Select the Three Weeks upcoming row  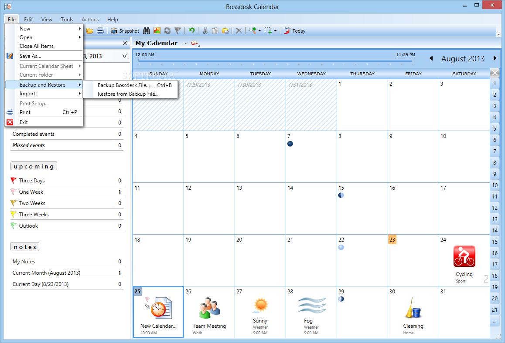(67, 214)
